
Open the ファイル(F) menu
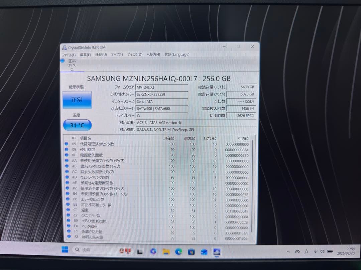point(69,54)
